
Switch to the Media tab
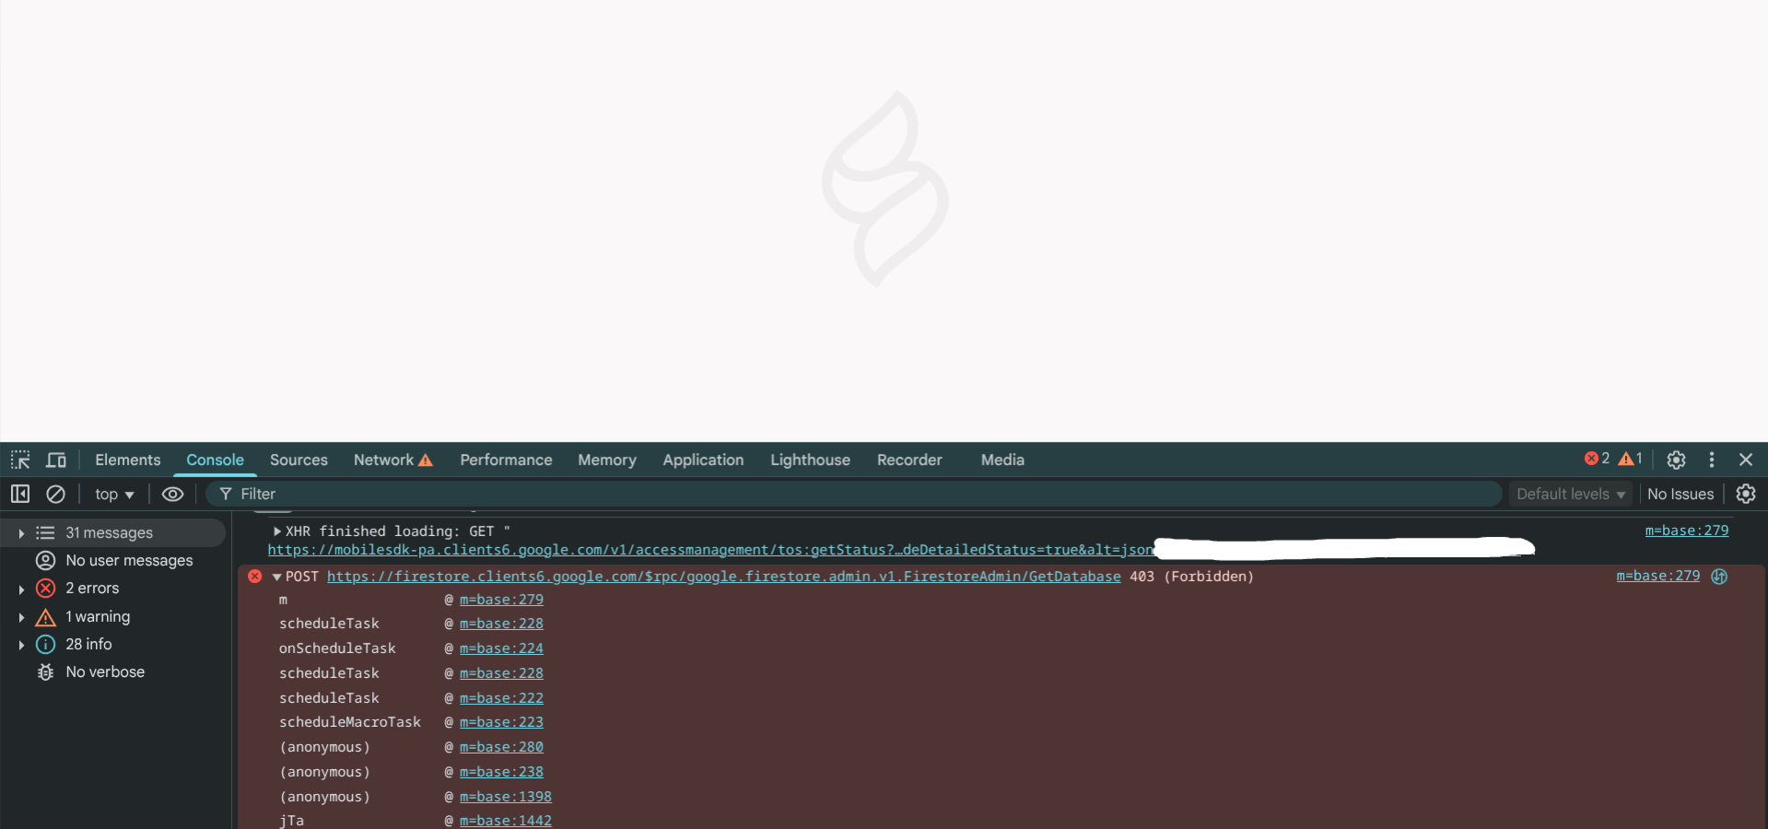(1002, 460)
